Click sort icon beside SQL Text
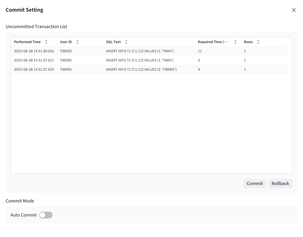This screenshot has width=303, height=237. click(126, 42)
